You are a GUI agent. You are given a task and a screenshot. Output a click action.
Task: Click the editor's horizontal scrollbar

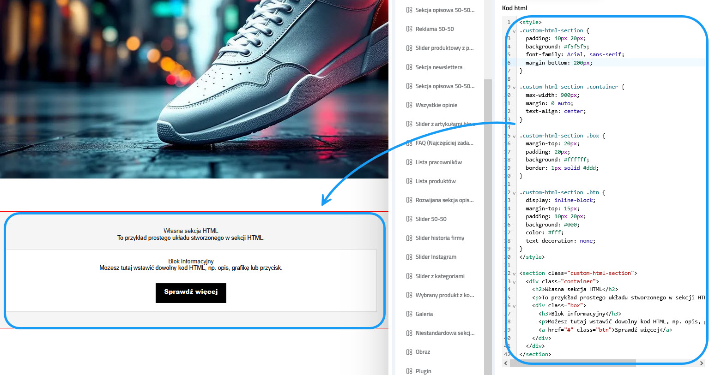click(x=573, y=364)
